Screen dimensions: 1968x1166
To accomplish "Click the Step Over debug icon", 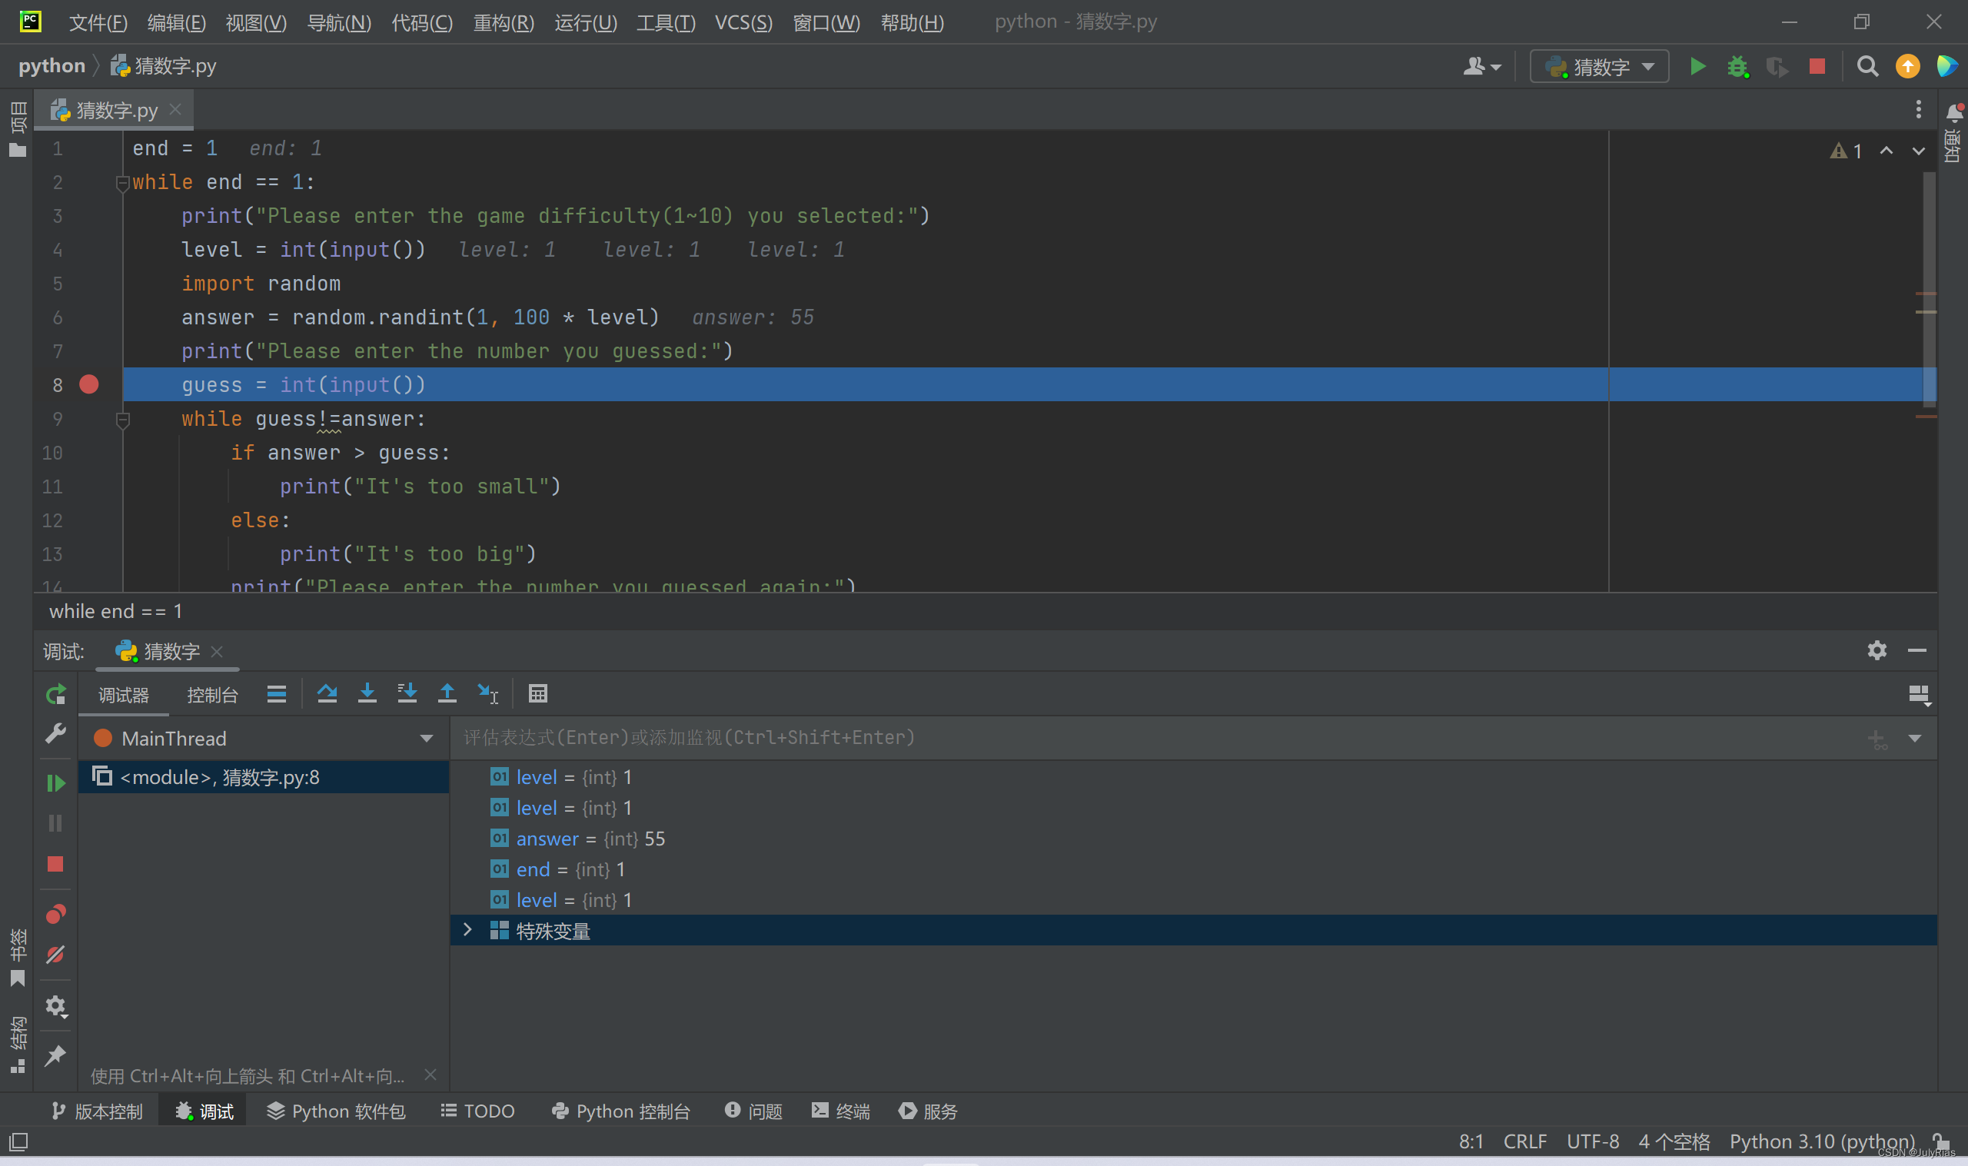I will pos(327,694).
